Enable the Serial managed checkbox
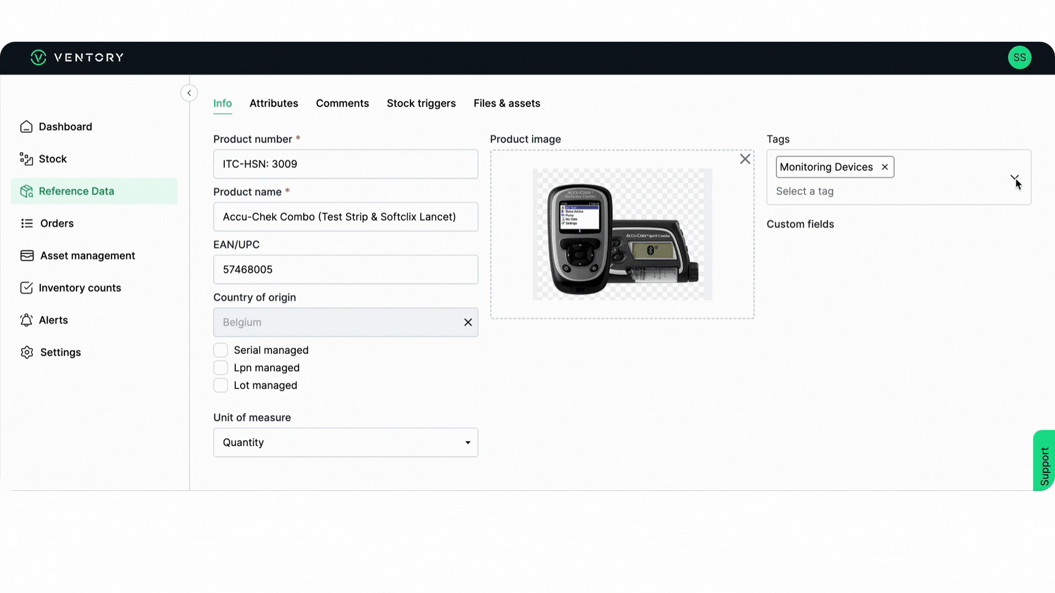Image resolution: width=1055 pixels, height=593 pixels. coord(220,350)
